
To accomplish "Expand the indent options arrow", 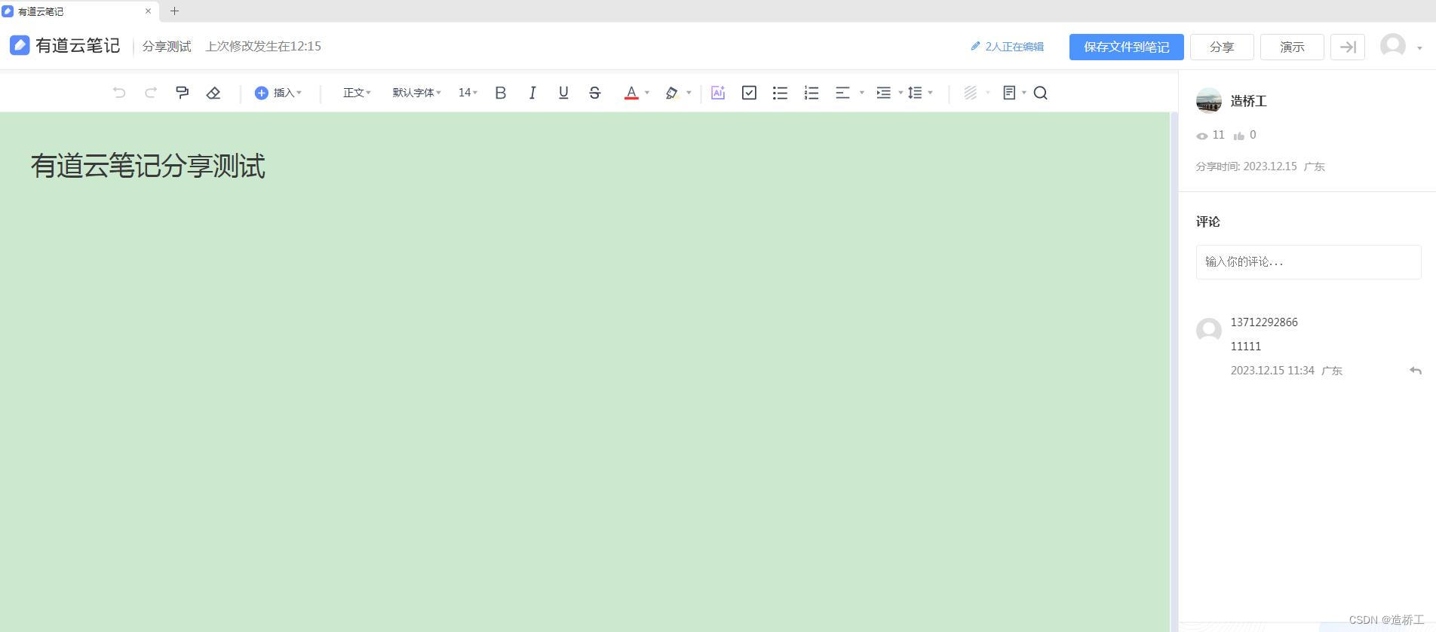I will click(x=901, y=93).
